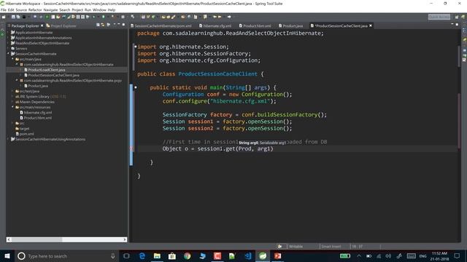The width and height of the screenshot is (467, 262).
Task: Switch to the hibernate.cfg.xml editor tab
Action: (215, 26)
